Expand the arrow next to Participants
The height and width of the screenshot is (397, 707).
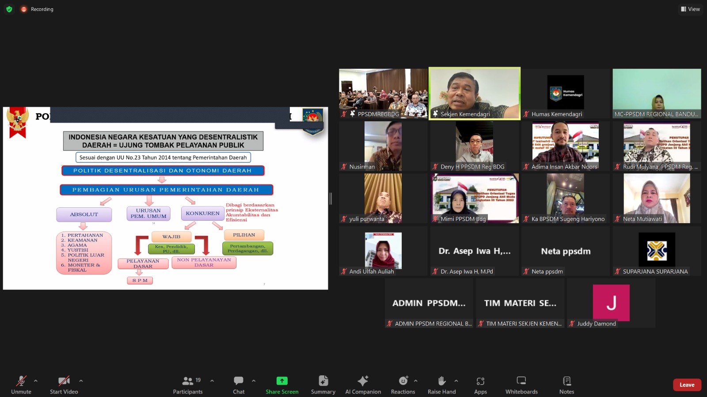pyautogui.click(x=212, y=381)
